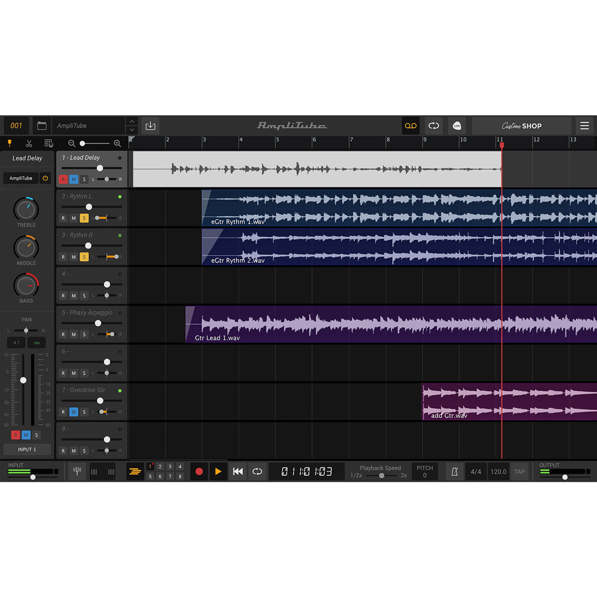Step to next preset with down arrow
597x597 pixels.
[132, 130]
